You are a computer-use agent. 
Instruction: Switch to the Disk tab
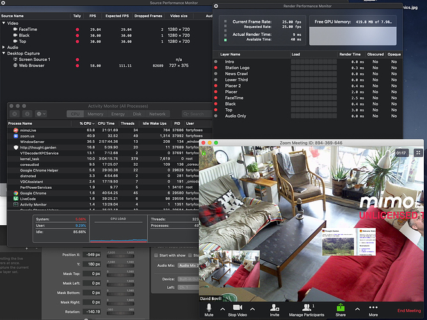tap(137, 114)
